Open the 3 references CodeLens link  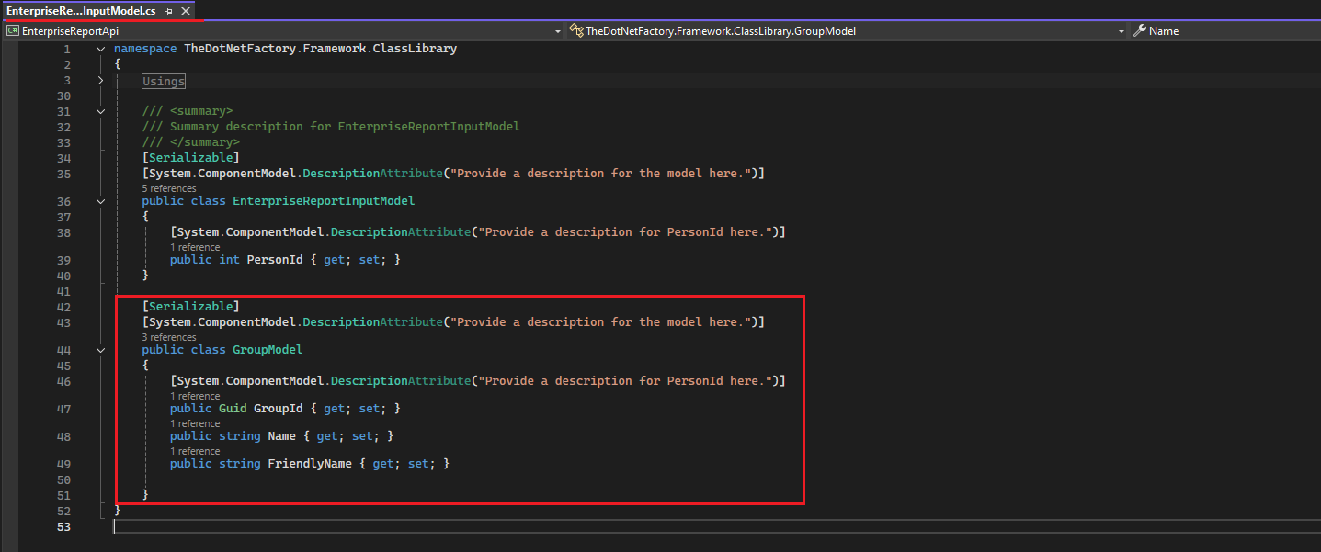169,337
